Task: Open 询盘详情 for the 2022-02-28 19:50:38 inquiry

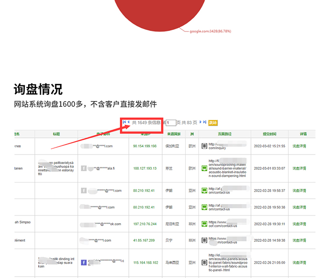Action: (x=299, y=207)
